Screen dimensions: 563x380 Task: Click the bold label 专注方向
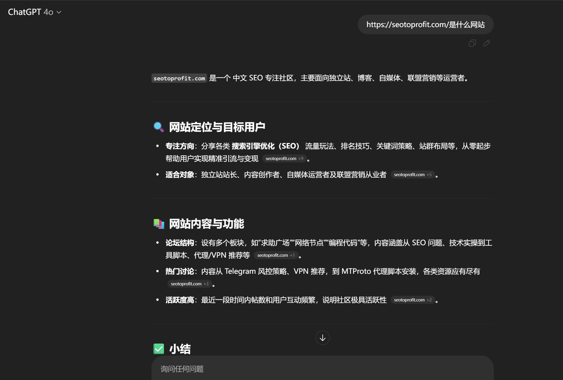coord(180,146)
